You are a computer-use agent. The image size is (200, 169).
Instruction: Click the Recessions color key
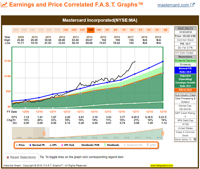[185, 57]
